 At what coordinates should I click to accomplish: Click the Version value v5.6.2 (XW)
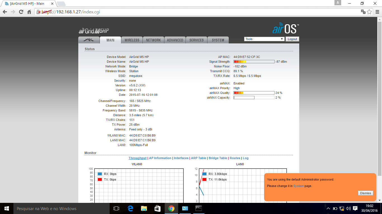[137, 85]
